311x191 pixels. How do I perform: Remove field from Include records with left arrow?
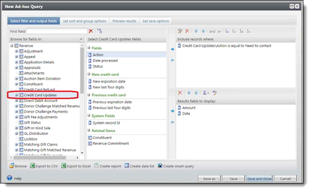tap(173, 60)
